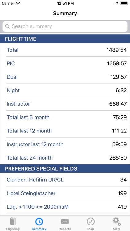Image resolution: width=130 pixels, height=231 pixels.
Task: Open Hotel Steingletscher entry
Action: coord(65,193)
